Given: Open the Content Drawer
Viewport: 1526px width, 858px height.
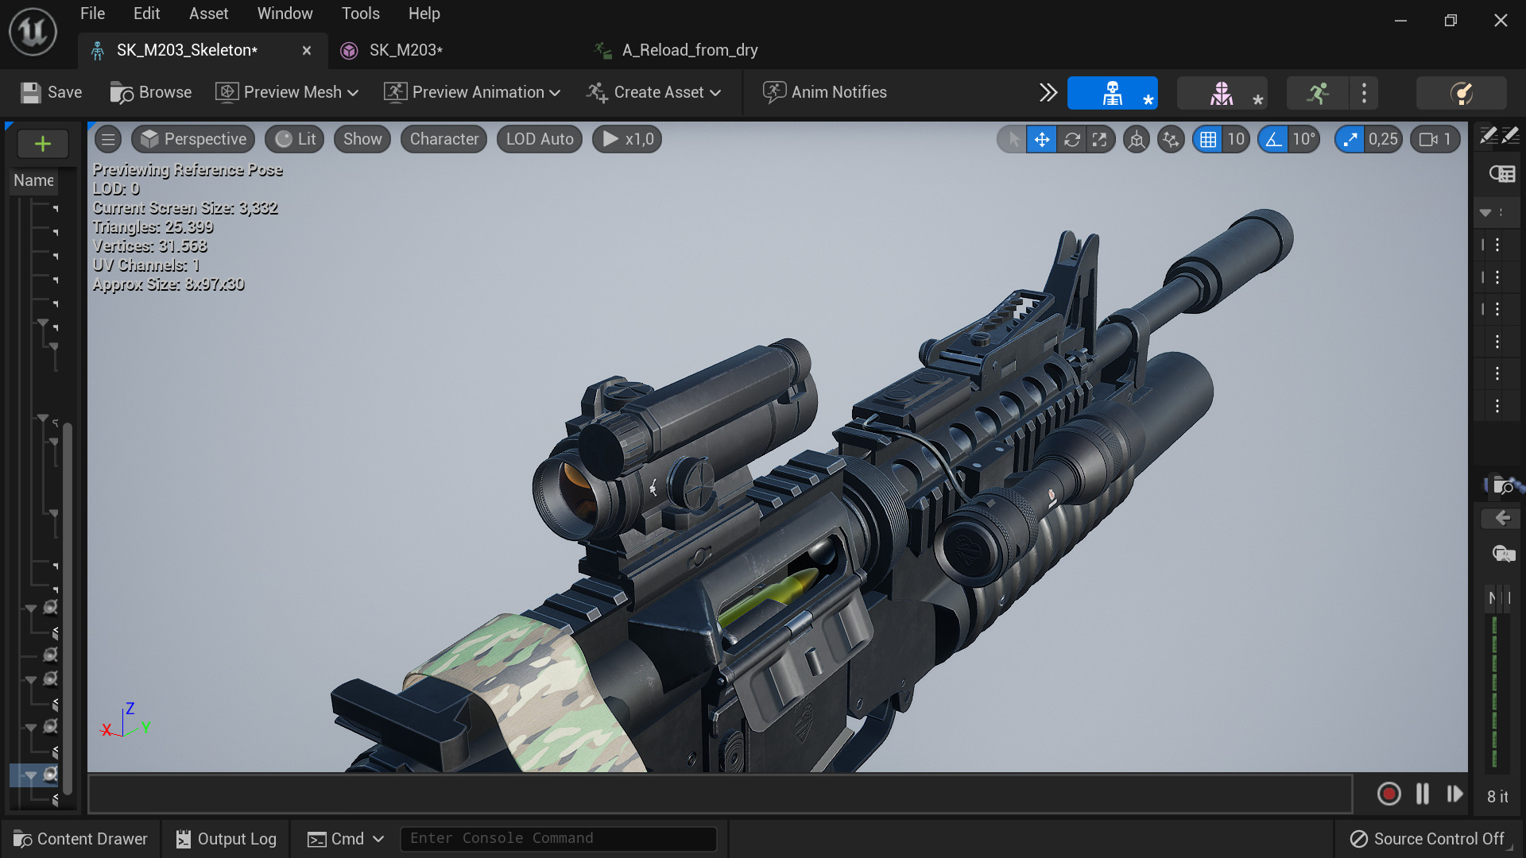Looking at the screenshot, I should (x=80, y=839).
